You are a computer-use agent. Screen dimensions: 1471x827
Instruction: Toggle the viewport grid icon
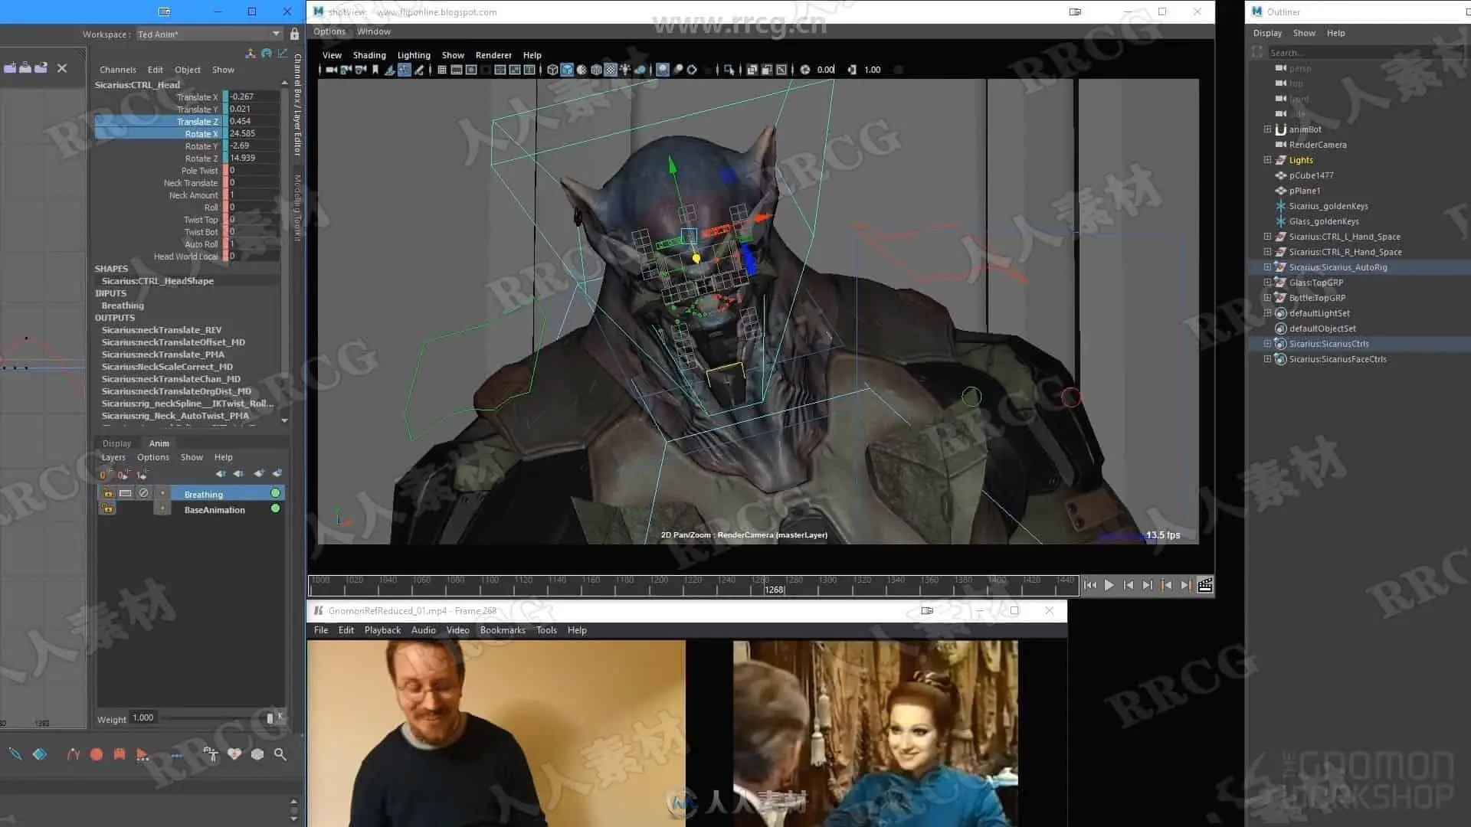(x=442, y=70)
